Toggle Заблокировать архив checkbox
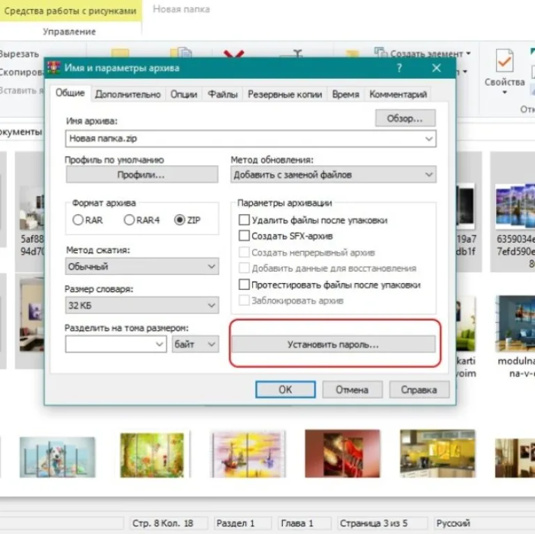 (x=244, y=300)
